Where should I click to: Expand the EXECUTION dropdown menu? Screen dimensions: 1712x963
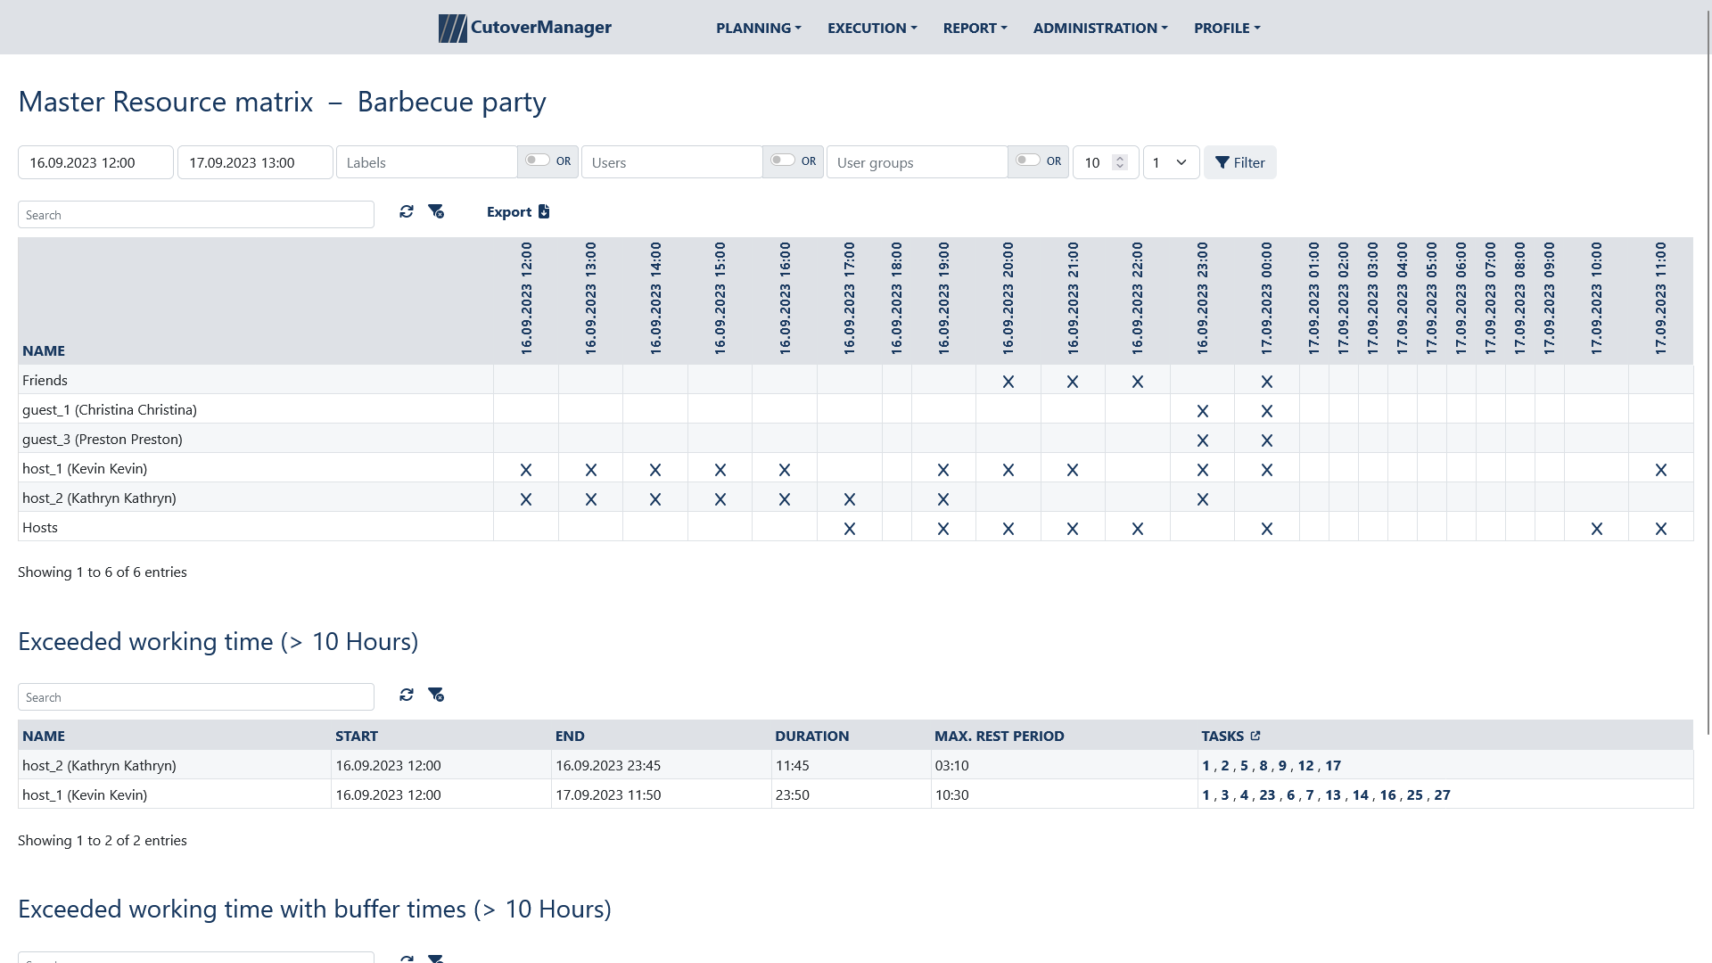point(871,27)
